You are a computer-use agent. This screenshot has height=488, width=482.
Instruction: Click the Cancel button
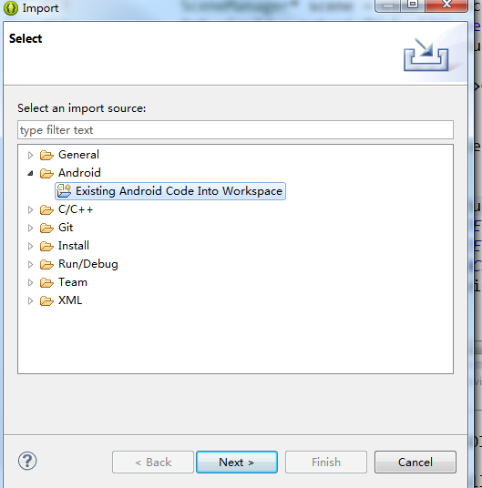tap(415, 463)
